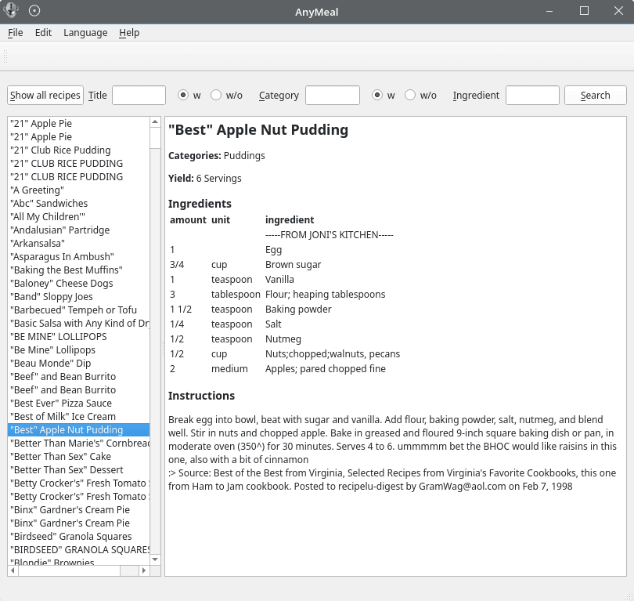Click the recipe list scroll-down arrow
Viewport: 634px width, 601px height.
(155, 559)
